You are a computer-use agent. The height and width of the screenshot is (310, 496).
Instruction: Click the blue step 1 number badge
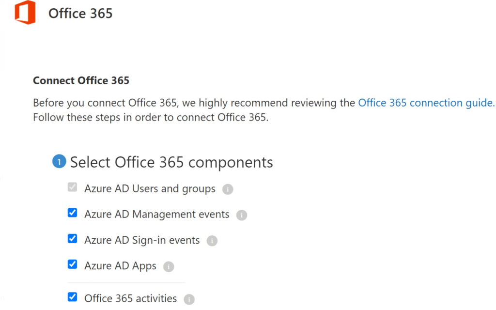[59, 162]
